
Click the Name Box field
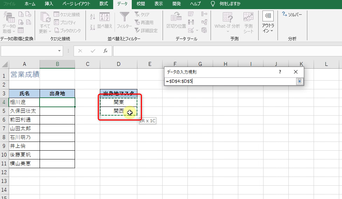pyautogui.click(x=32, y=51)
